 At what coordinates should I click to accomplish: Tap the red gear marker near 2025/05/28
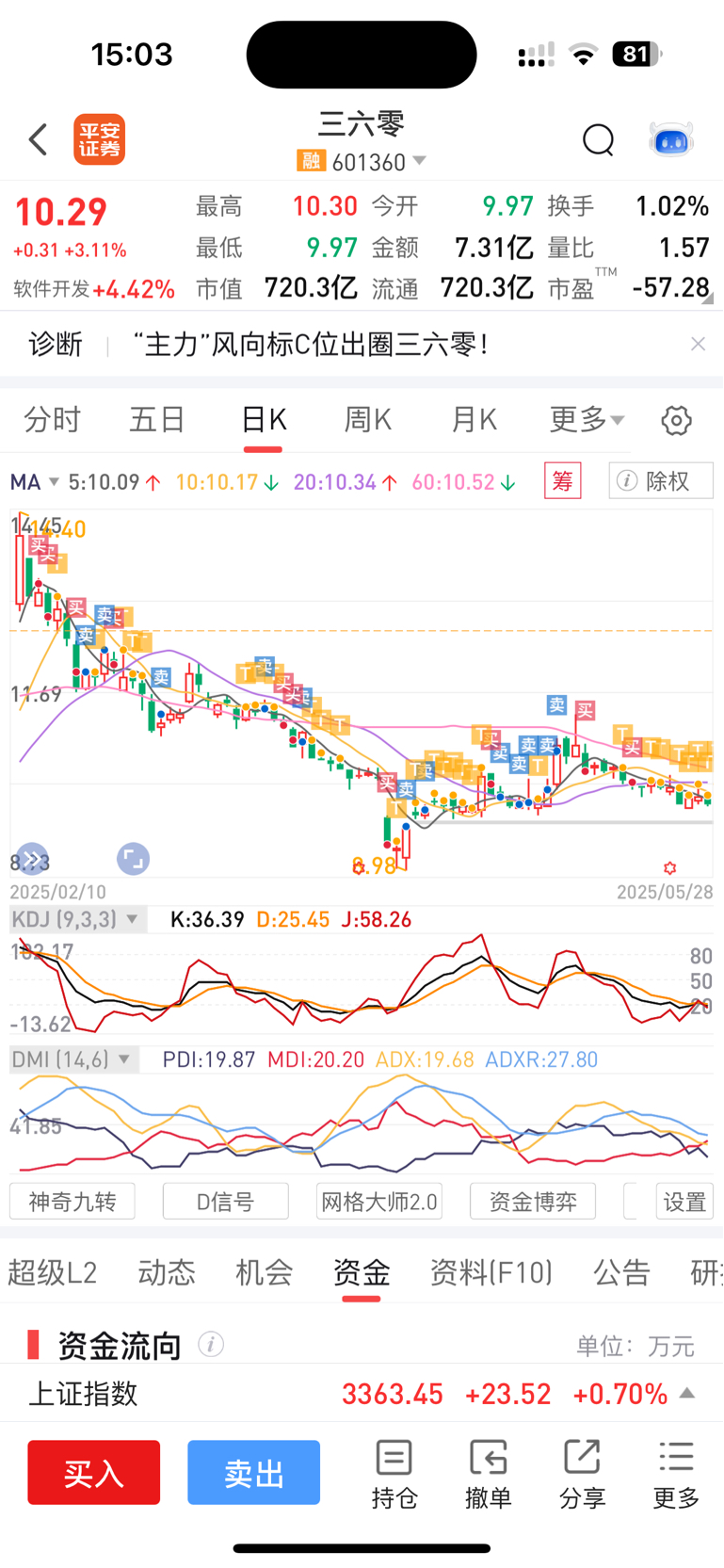pos(669,867)
